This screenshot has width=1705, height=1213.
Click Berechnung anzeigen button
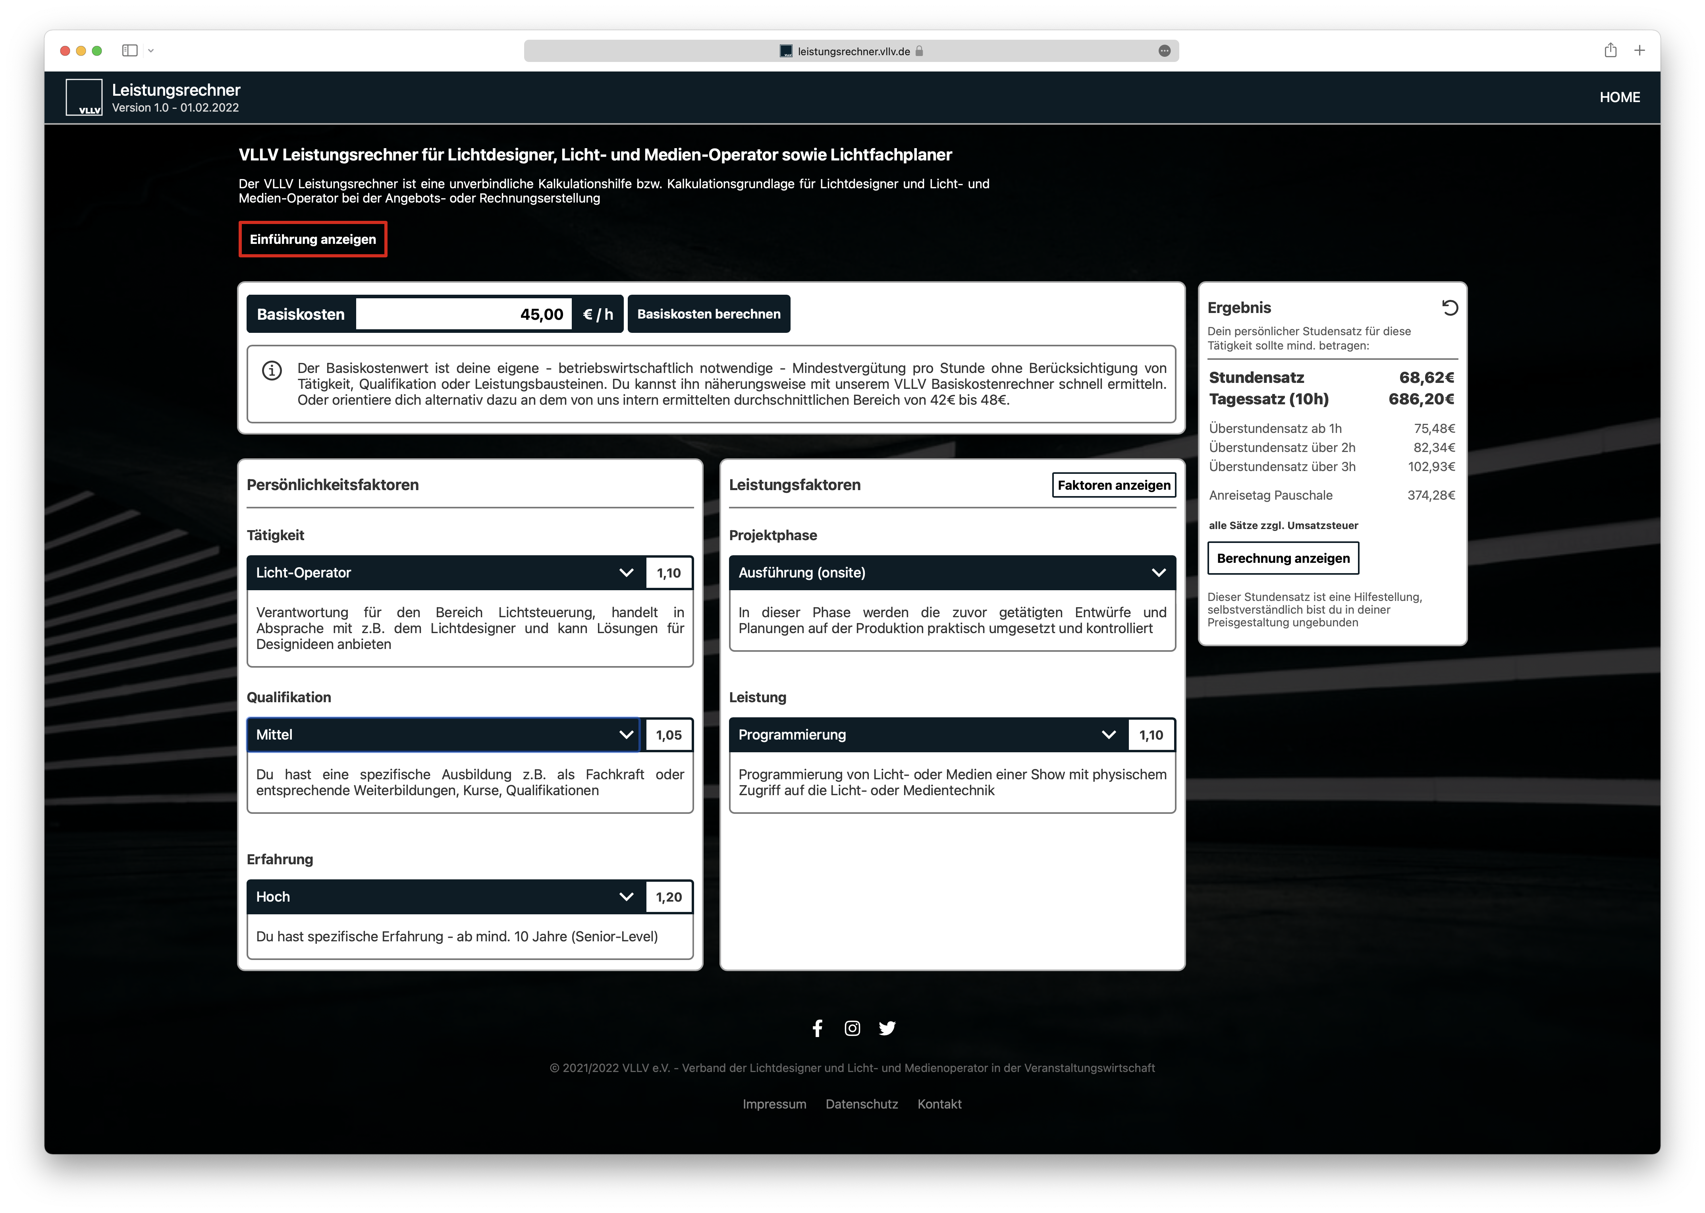1283,559
